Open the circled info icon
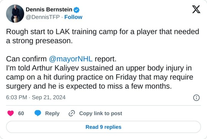This screenshot has width=207, height=139. (x=196, y=98)
